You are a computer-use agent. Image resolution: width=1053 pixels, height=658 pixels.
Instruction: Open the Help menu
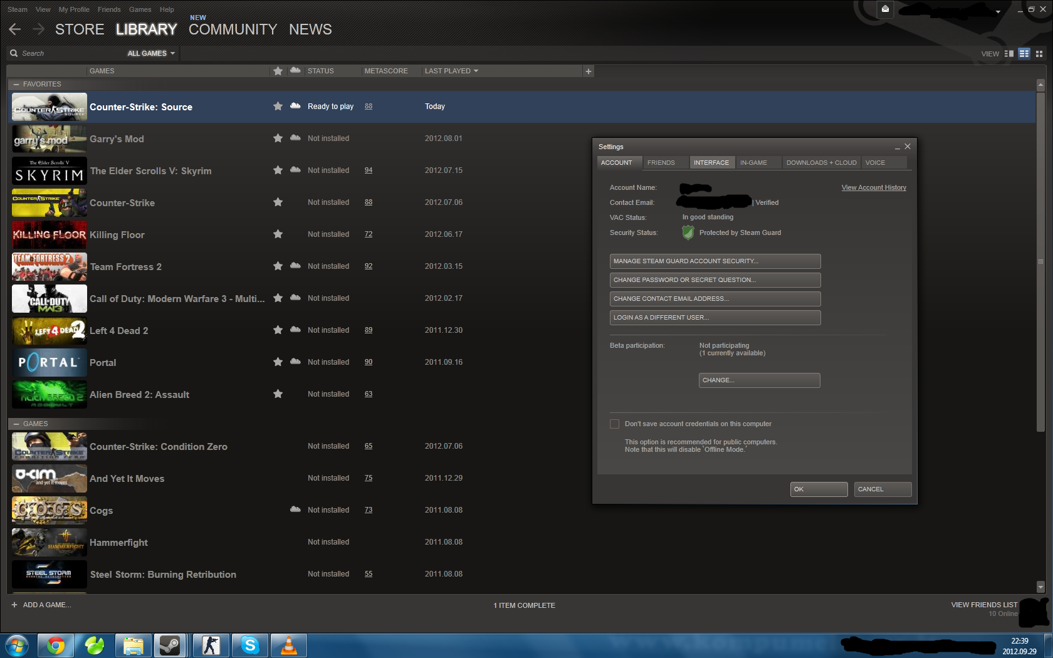click(x=167, y=9)
